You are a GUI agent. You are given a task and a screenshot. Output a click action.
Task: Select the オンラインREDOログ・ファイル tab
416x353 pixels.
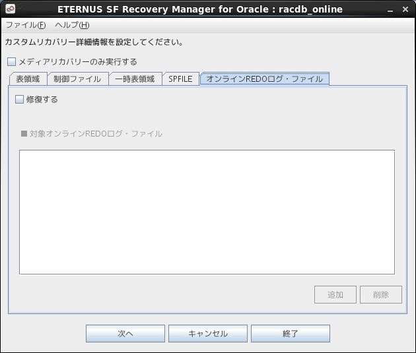point(265,79)
